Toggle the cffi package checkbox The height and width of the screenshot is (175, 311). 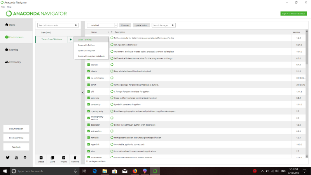[89, 91]
